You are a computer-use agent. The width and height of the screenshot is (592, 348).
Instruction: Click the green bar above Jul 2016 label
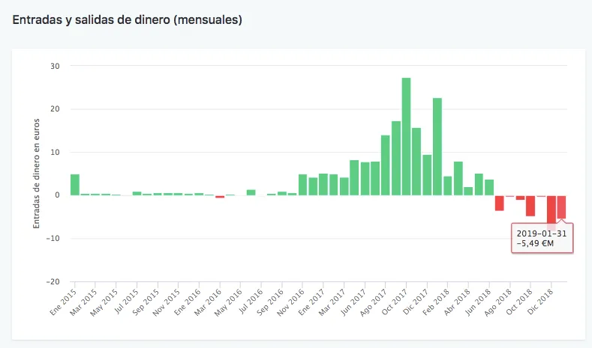tap(251, 192)
